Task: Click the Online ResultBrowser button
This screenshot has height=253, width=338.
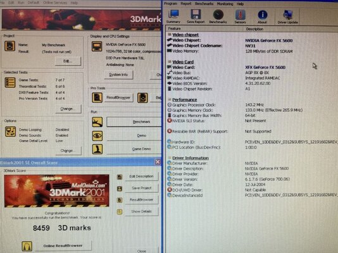Action: (63, 245)
